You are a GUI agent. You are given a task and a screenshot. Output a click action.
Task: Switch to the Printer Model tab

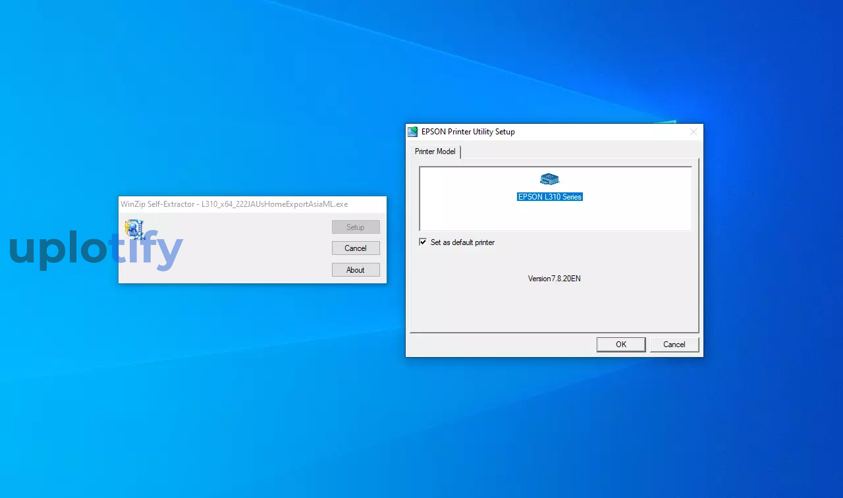coord(435,152)
